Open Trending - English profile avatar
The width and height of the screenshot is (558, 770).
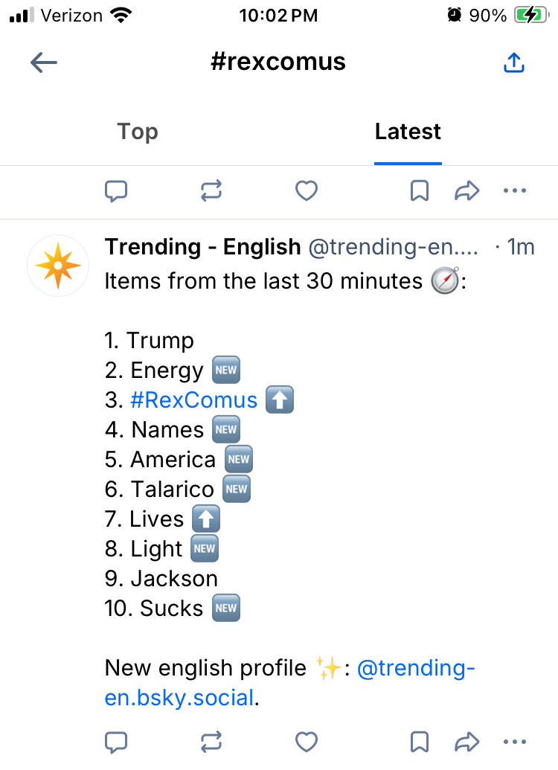pyautogui.click(x=58, y=266)
